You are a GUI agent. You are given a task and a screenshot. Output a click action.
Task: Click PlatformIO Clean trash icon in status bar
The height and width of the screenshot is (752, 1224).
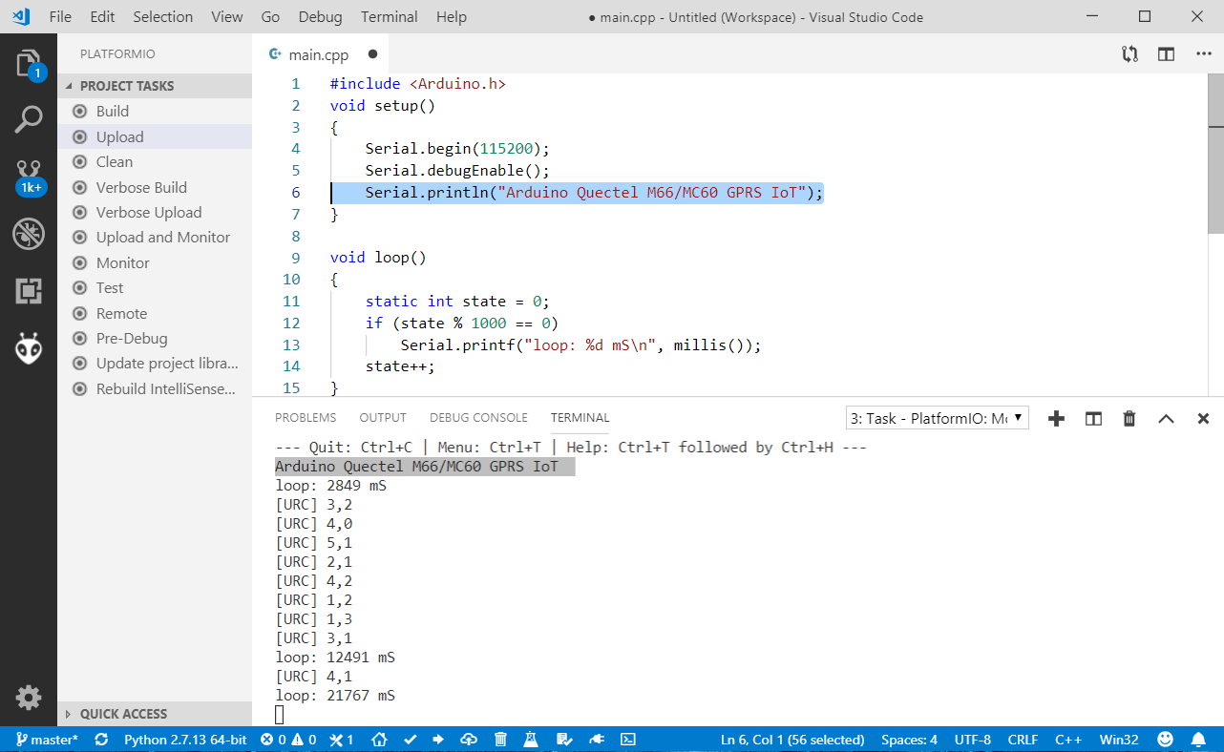point(500,740)
